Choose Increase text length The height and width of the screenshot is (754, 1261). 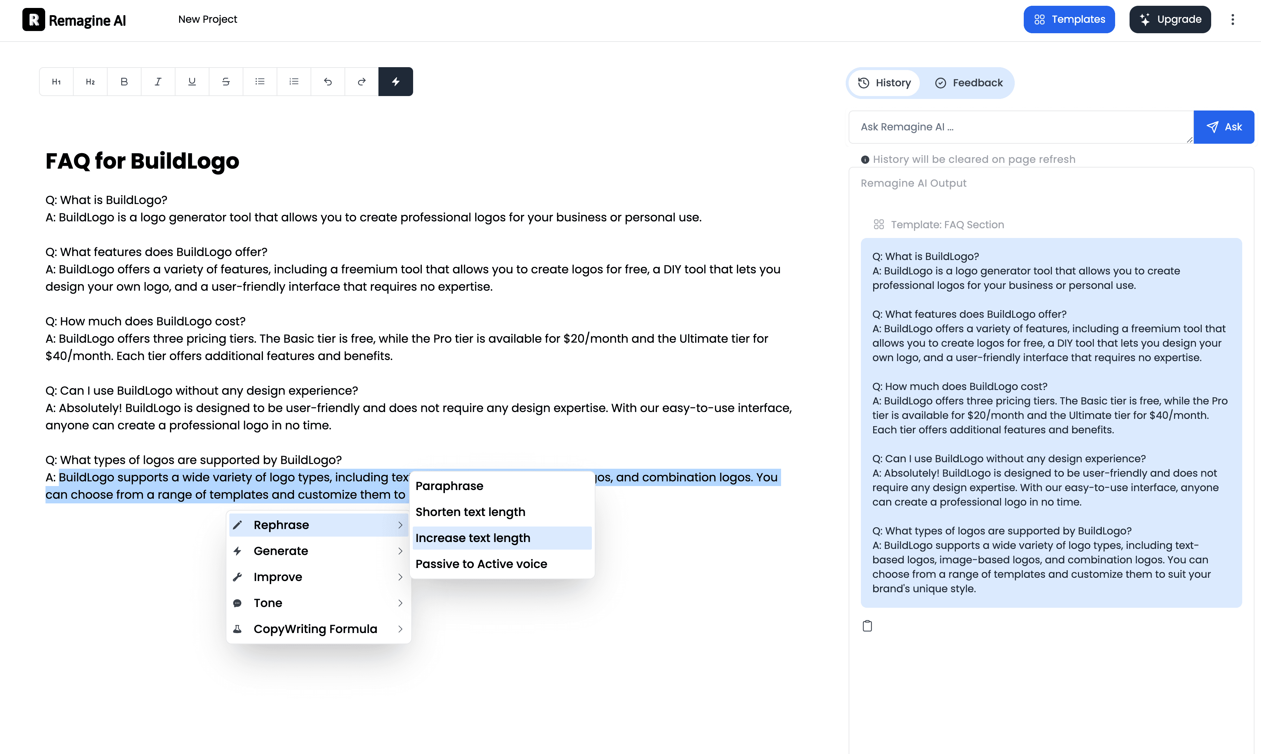[502, 538]
